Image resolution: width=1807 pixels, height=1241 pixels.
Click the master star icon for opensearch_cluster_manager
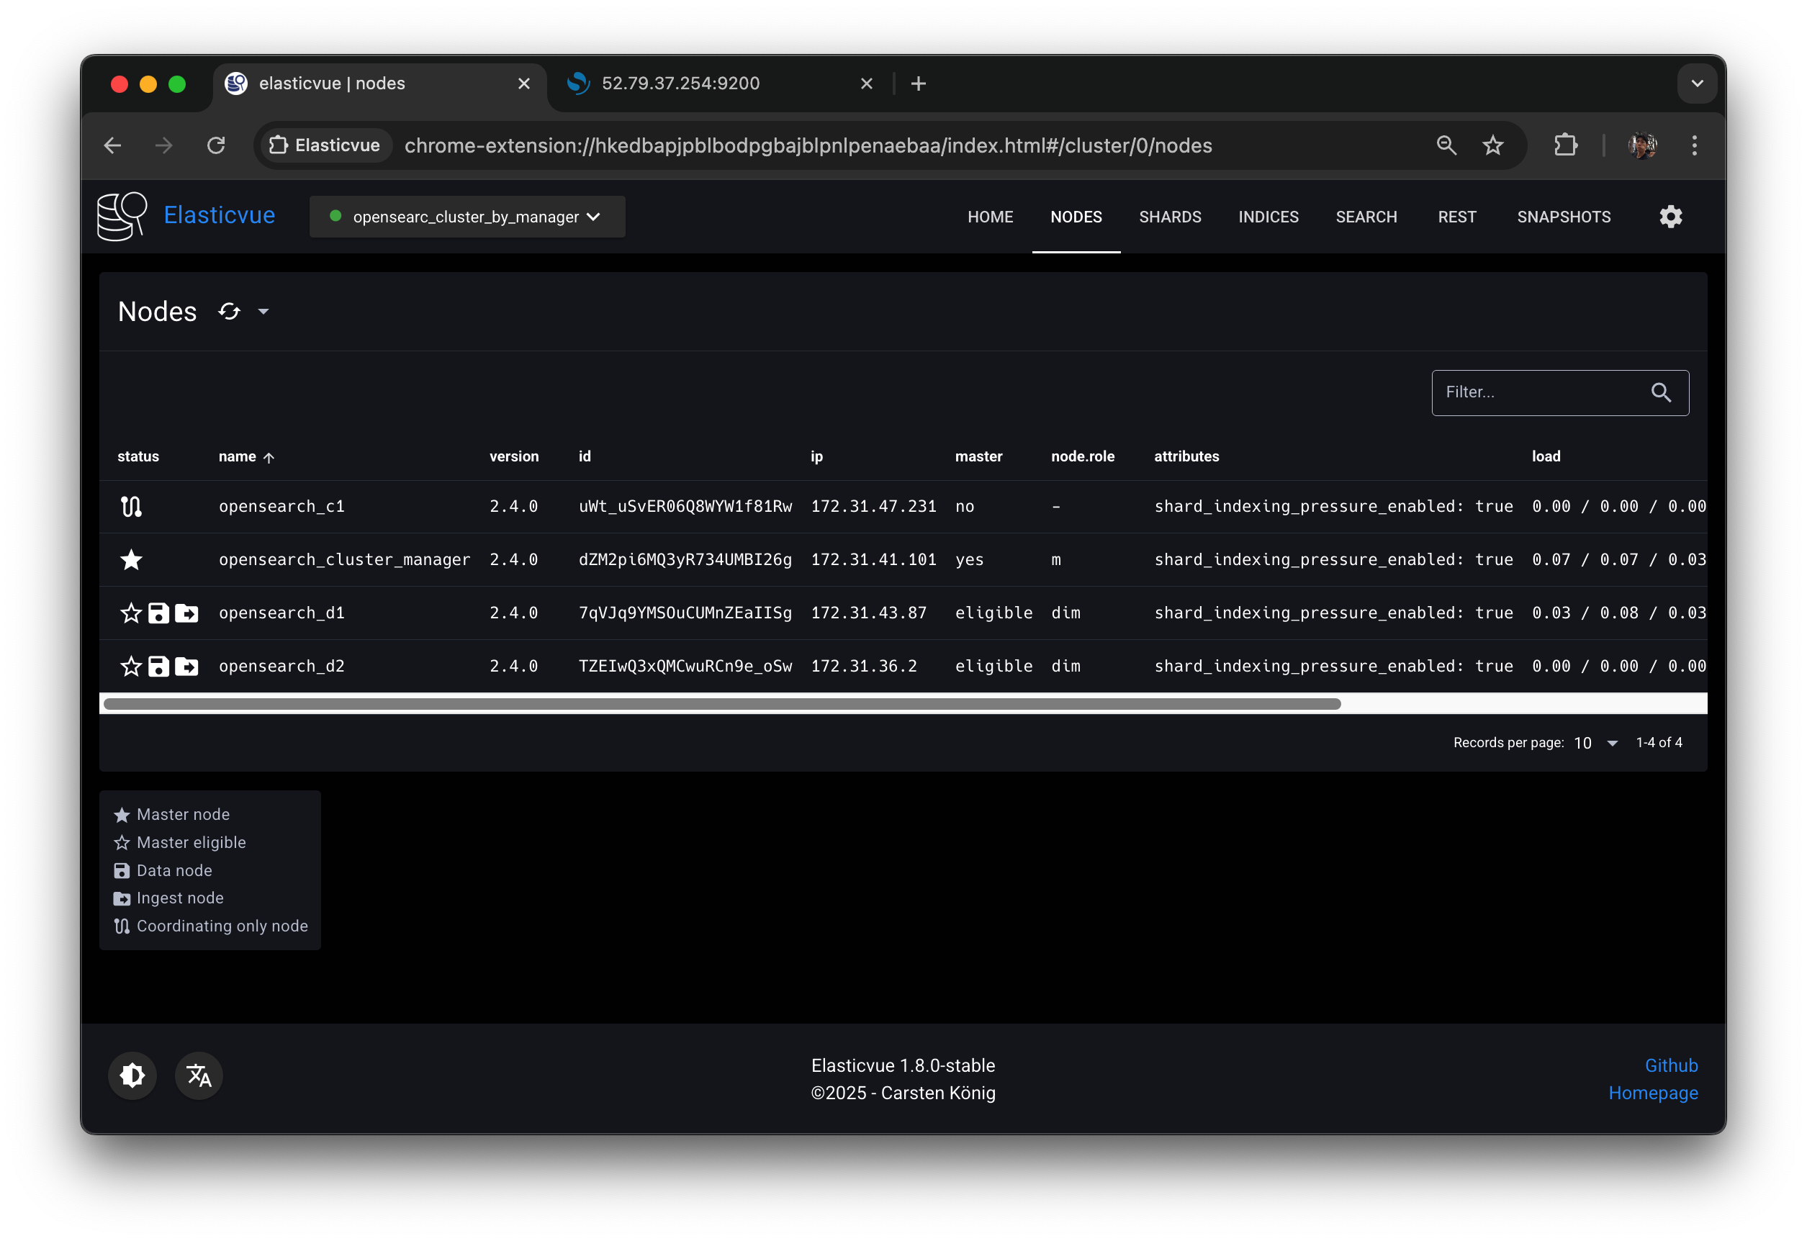tap(130, 560)
